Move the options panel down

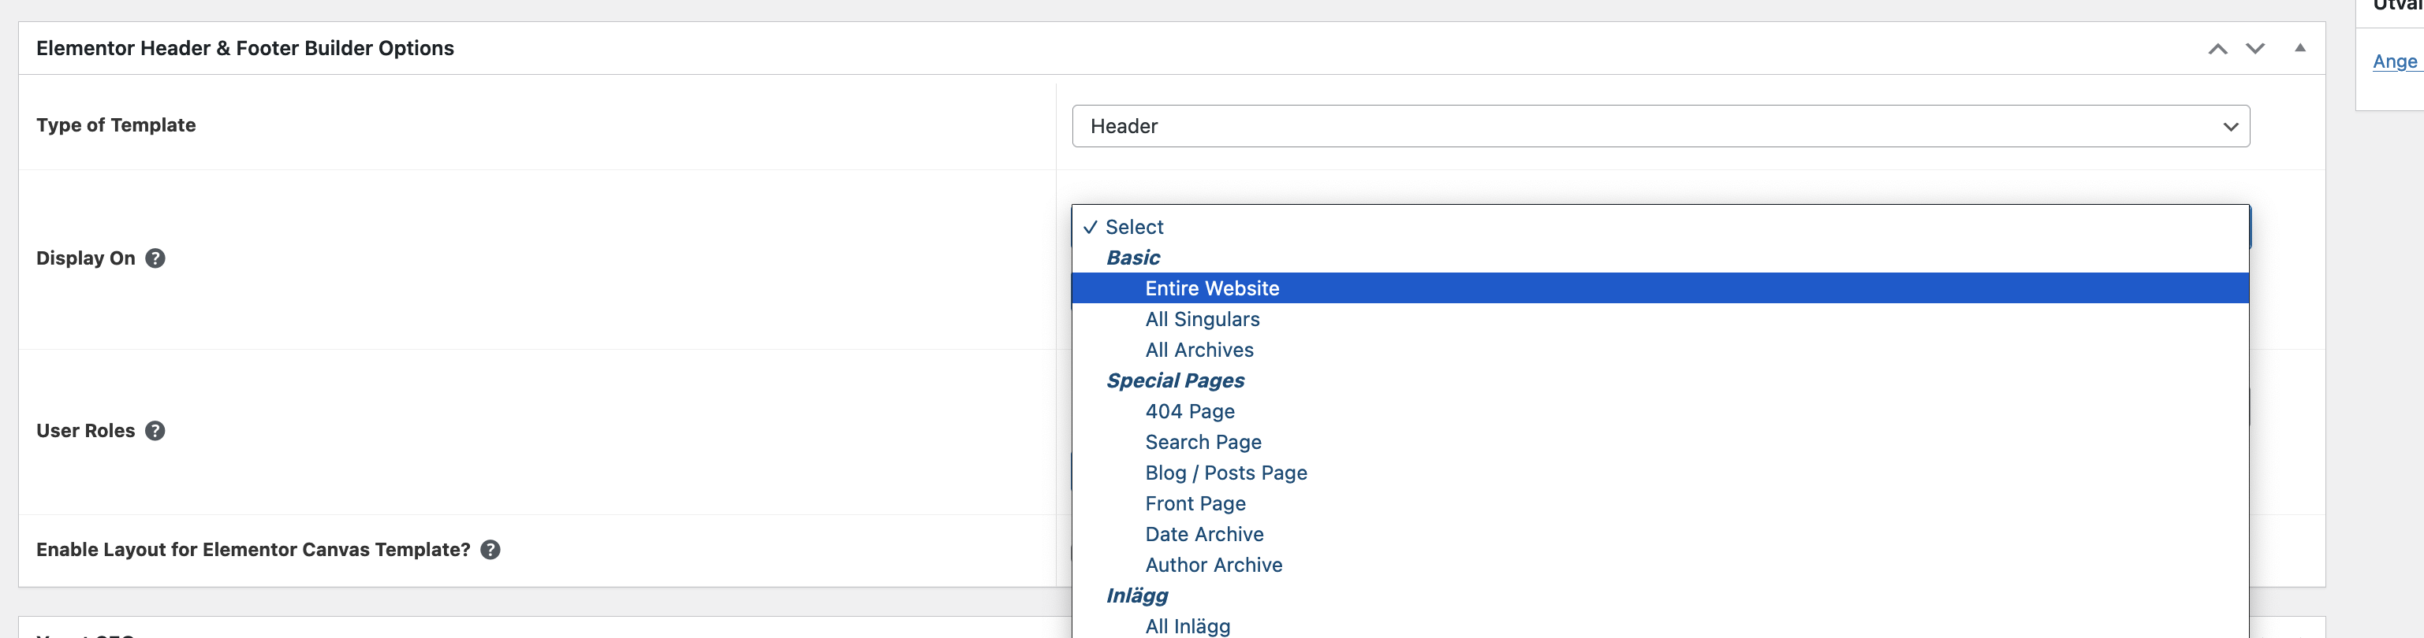pos(2254,49)
